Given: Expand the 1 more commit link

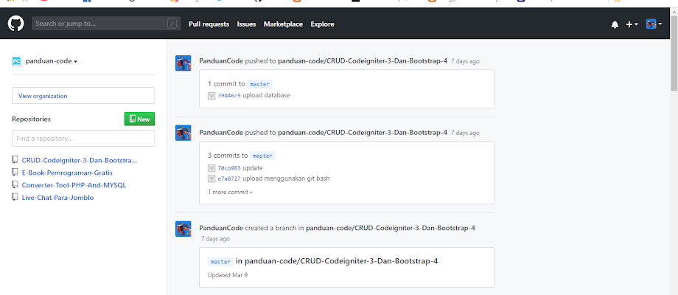Looking at the screenshot, I should tap(230, 192).
